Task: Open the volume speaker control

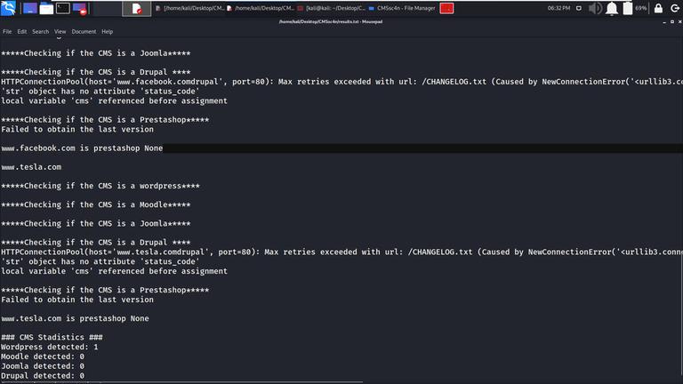Action: [x=596, y=8]
